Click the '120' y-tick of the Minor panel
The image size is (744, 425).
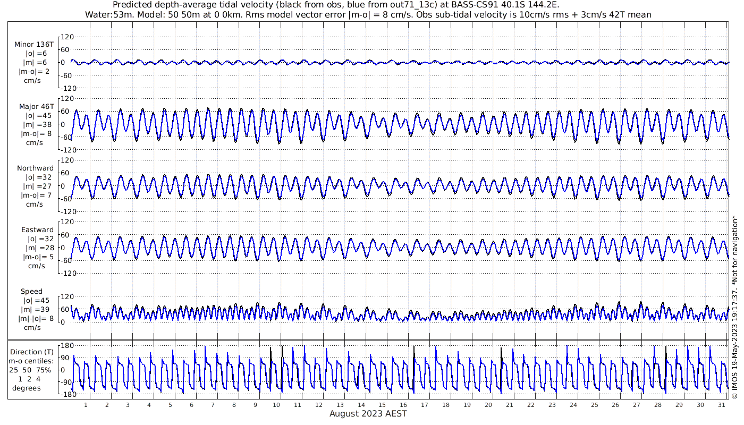point(67,37)
